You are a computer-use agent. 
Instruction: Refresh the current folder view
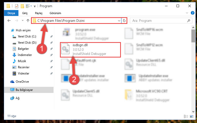coord(124,21)
